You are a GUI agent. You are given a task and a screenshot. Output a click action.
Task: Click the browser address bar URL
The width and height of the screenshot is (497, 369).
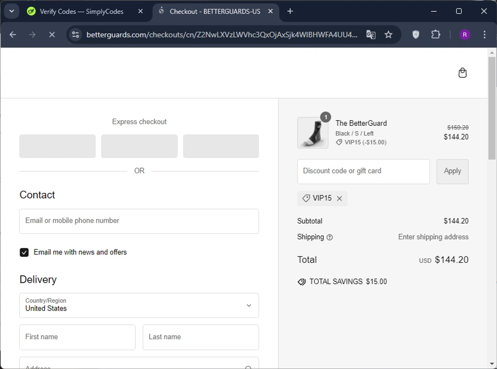click(222, 34)
